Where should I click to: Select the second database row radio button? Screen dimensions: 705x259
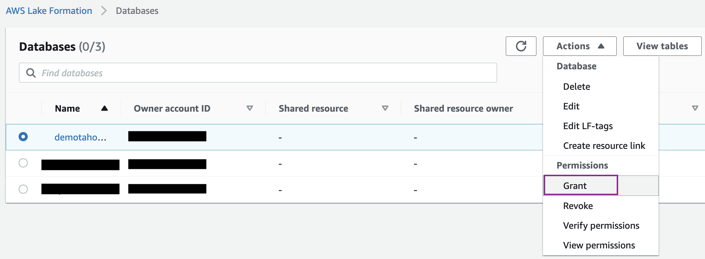point(23,163)
